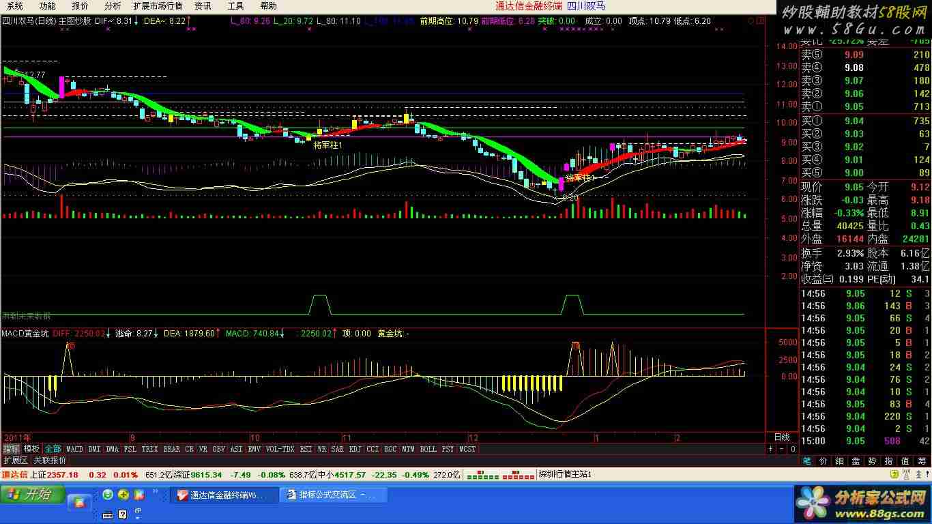Screen dimensions: 932x524
Task: Switch to the MCST indicator tab
Action: tap(467, 449)
